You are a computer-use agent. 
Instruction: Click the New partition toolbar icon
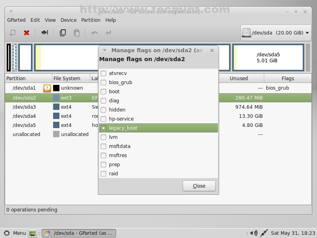coord(13,33)
